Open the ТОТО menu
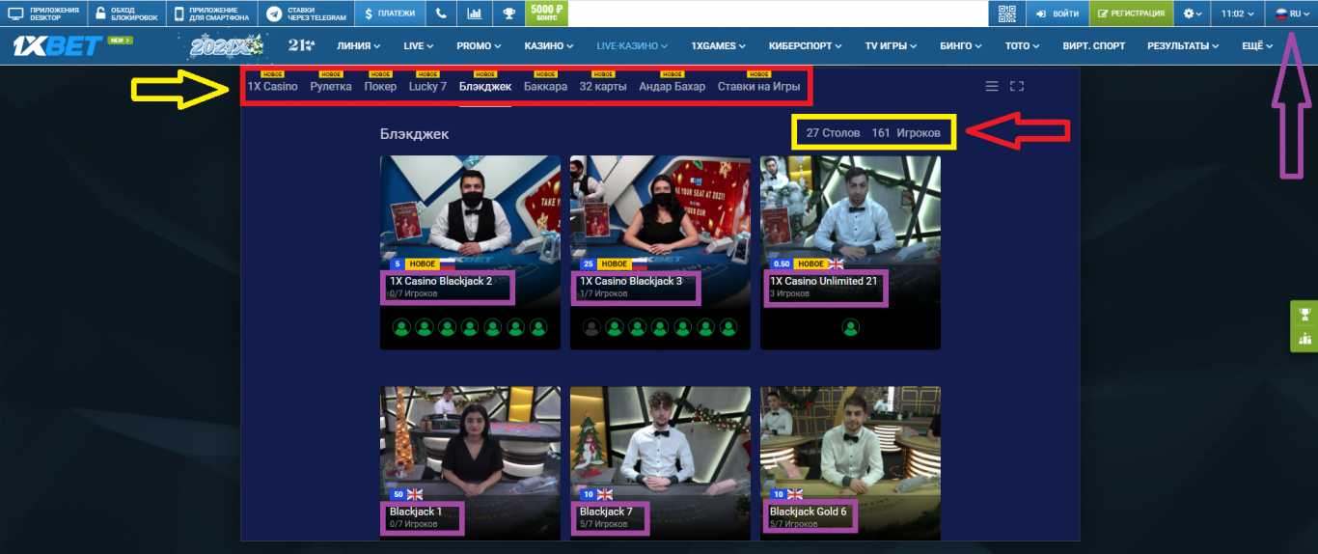 click(x=1022, y=45)
